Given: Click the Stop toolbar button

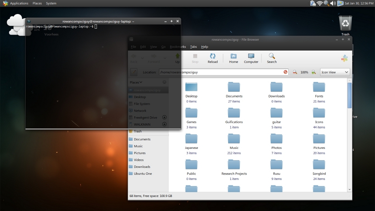Looking at the screenshot, I should (195, 58).
